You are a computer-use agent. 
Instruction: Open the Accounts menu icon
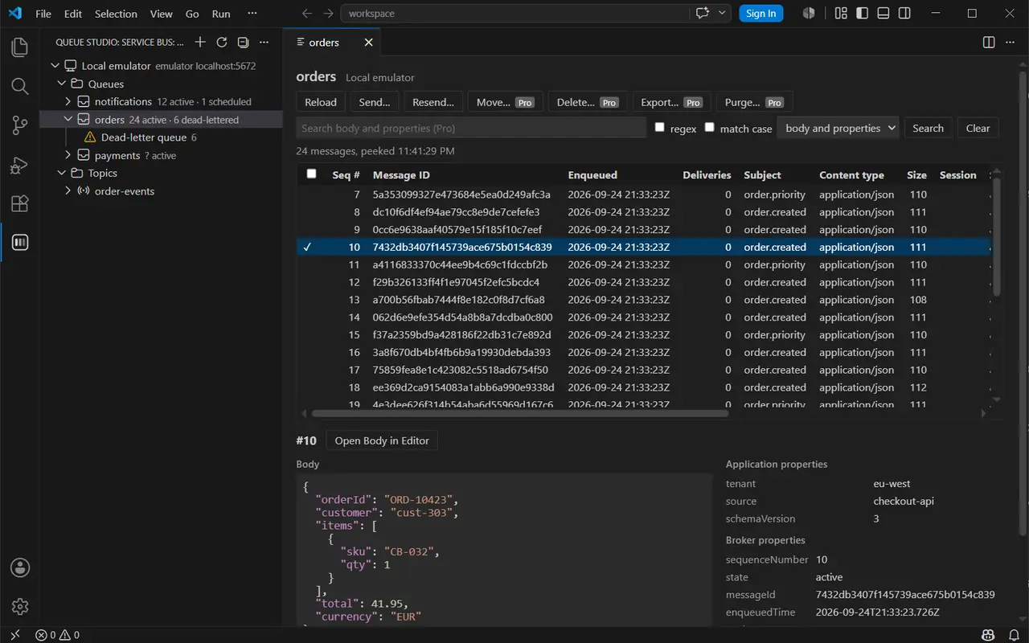(x=20, y=567)
